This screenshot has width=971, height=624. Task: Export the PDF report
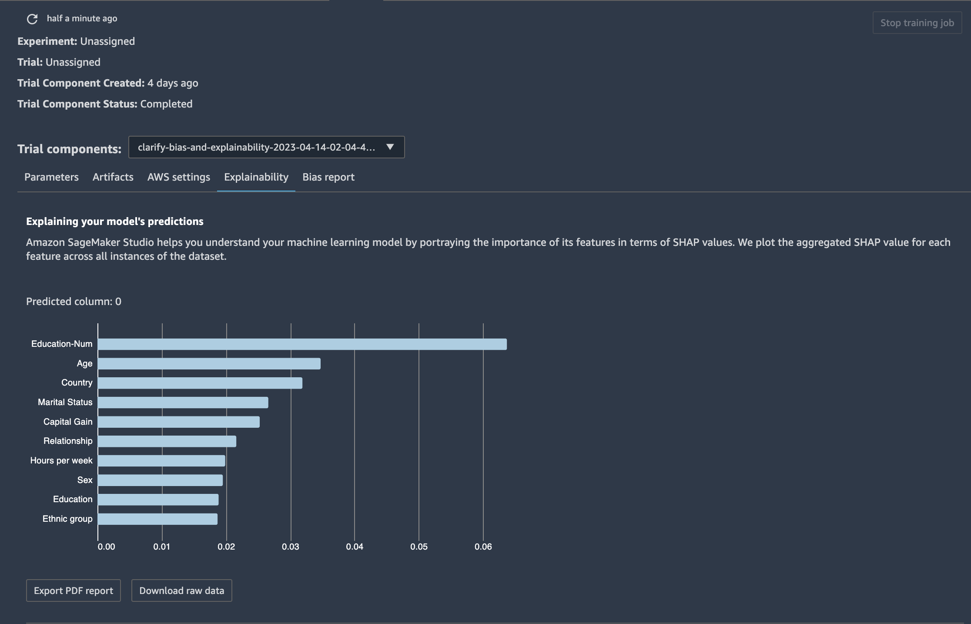[x=74, y=590]
